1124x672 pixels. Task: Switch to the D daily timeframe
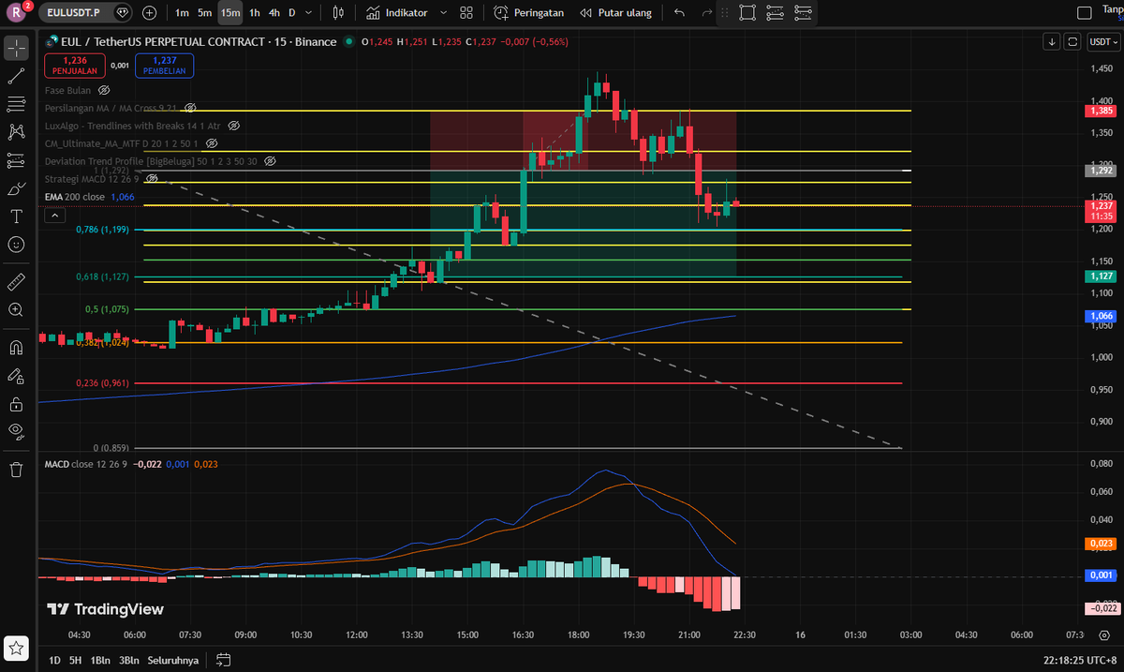(x=291, y=13)
